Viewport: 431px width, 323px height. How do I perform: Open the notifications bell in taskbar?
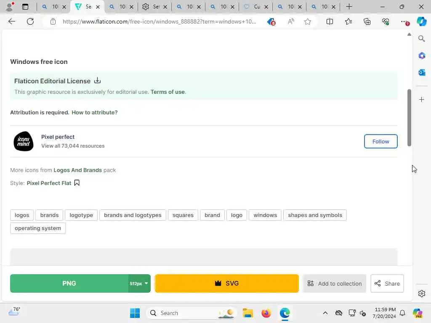point(402,313)
